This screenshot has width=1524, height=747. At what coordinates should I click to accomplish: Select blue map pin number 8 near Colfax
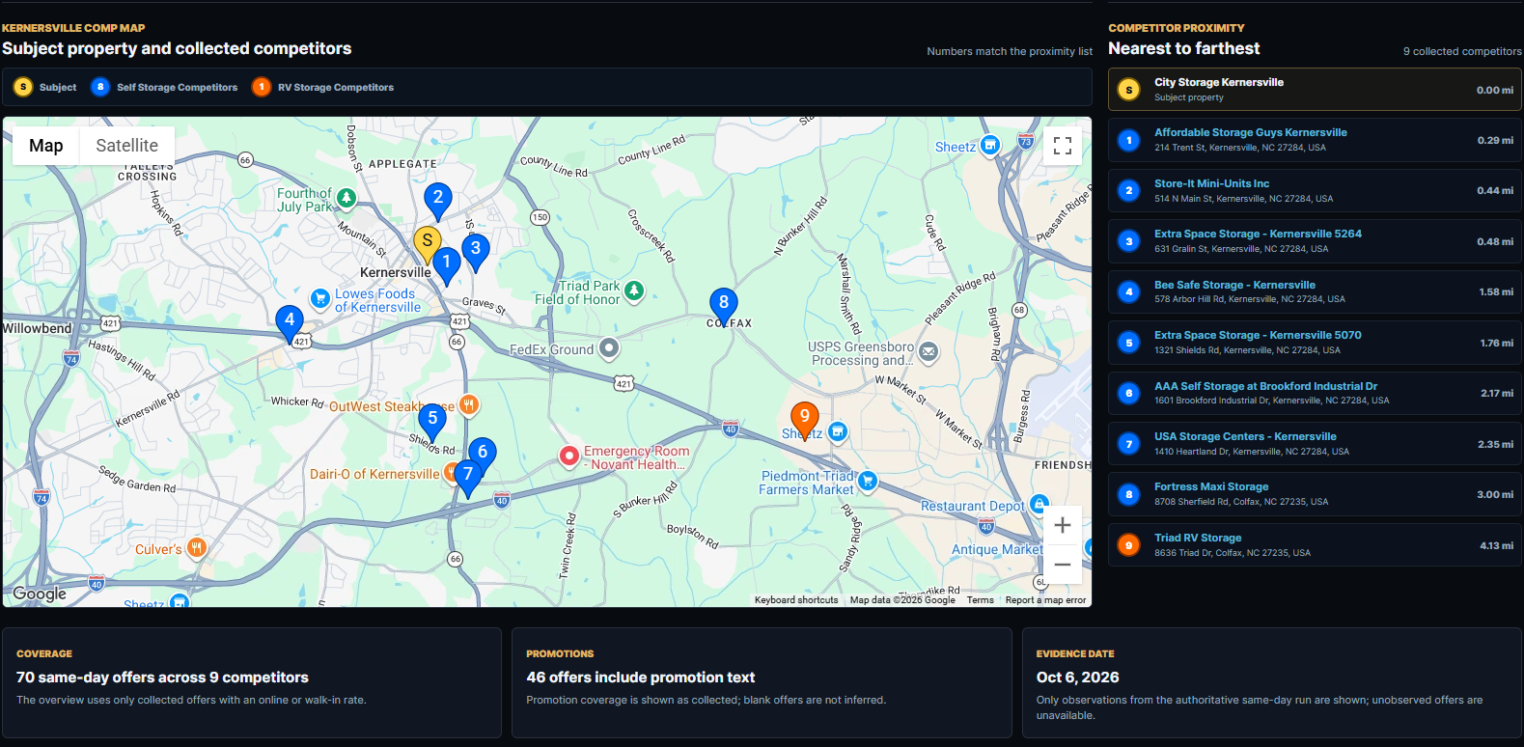click(x=724, y=307)
